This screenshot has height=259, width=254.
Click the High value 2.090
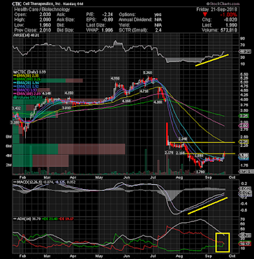coord(45,20)
